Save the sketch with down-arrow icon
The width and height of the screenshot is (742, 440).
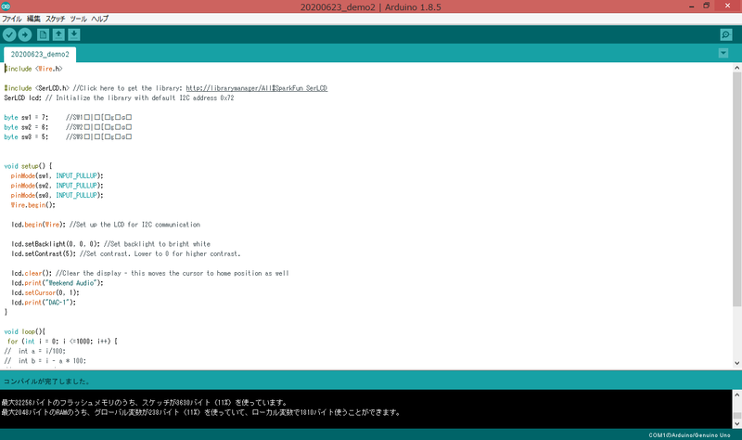pos(74,34)
